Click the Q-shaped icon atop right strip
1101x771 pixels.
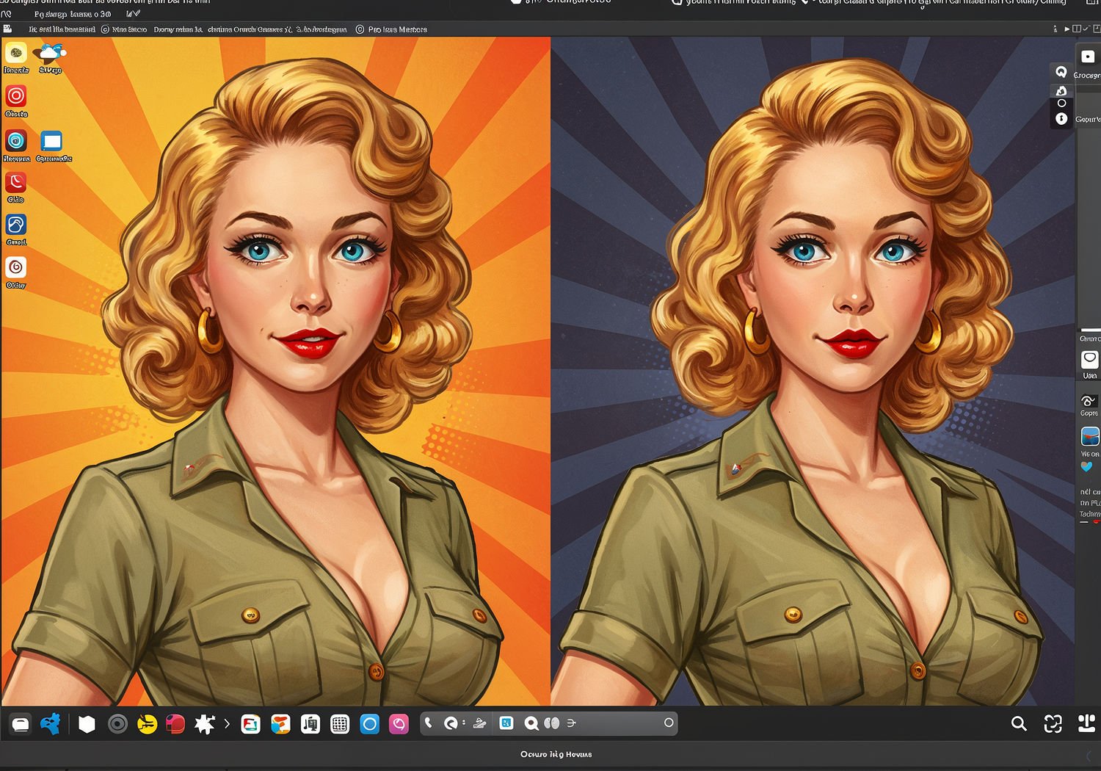coord(1061,72)
